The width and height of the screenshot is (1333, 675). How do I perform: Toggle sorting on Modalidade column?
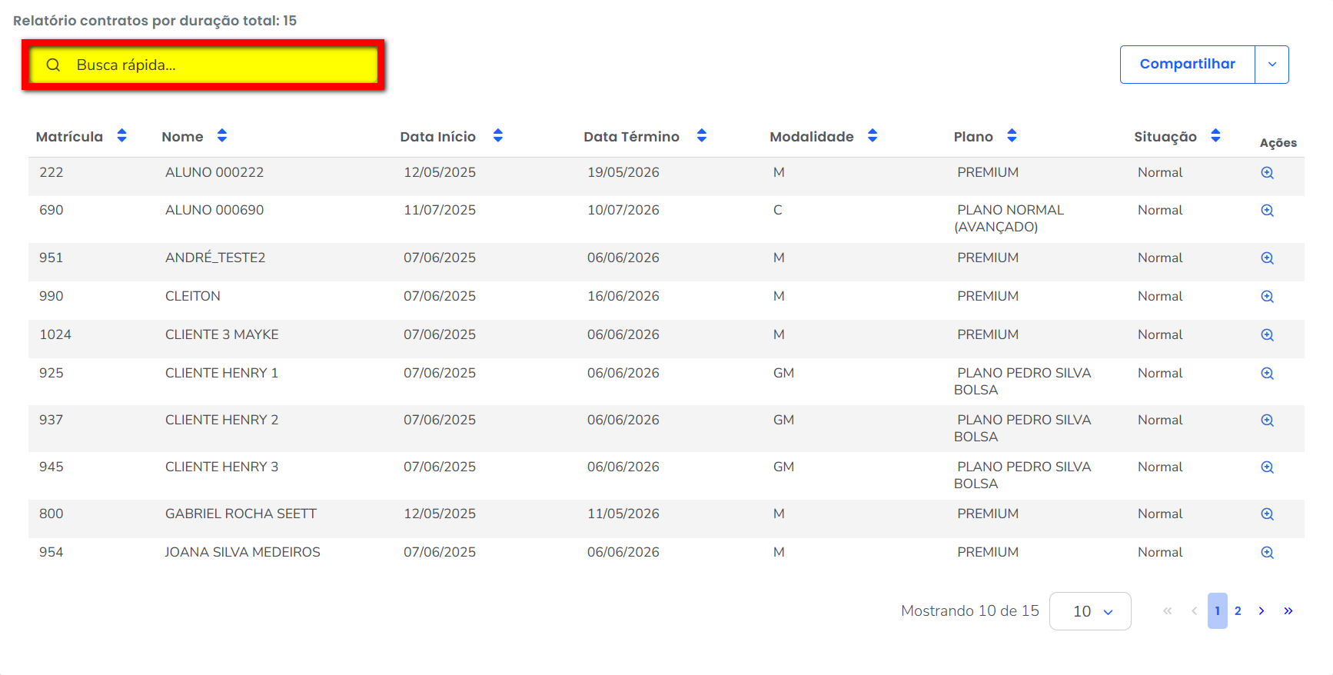873,136
